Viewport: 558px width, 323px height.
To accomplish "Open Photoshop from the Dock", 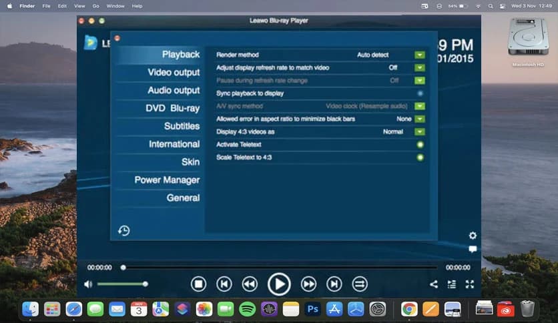I will pyautogui.click(x=312, y=309).
